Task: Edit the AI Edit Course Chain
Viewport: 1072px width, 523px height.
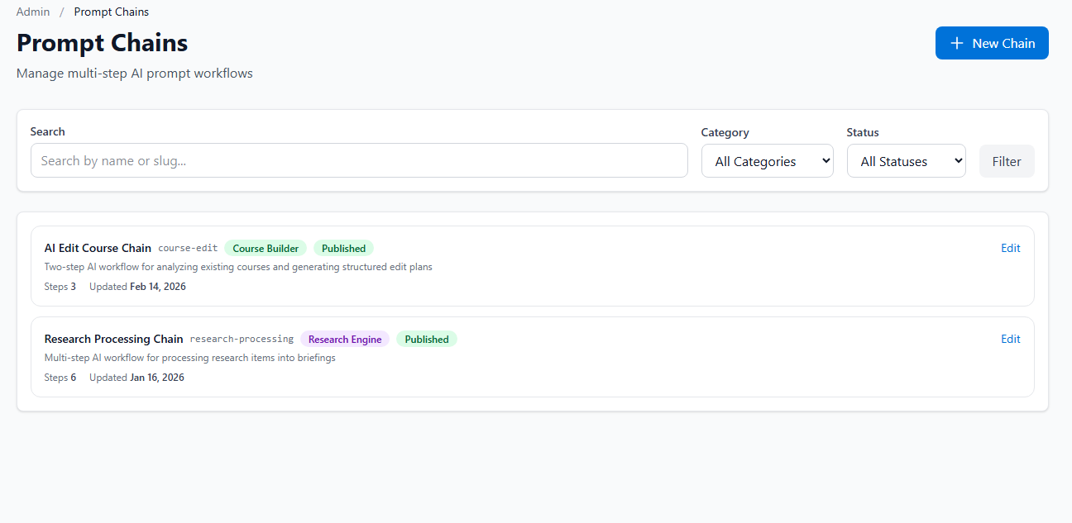Action: click(x=1010, y=247)
